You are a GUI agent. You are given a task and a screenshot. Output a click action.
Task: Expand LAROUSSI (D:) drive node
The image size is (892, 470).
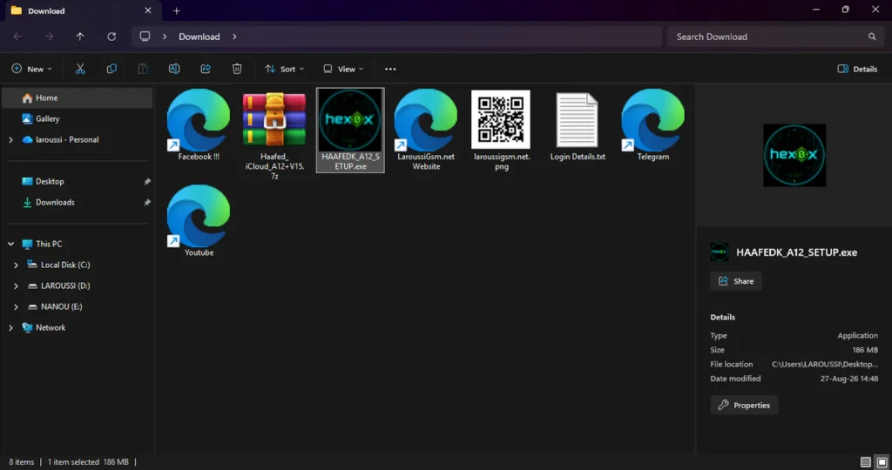tap(16, 285)
